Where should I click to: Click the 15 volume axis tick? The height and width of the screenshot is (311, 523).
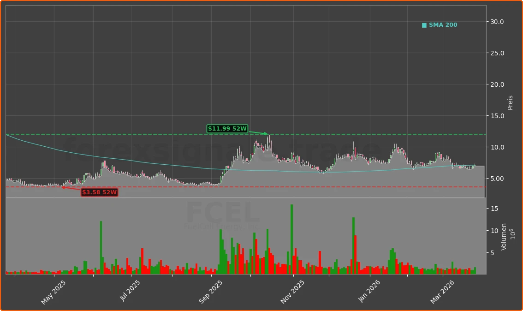(494, 209)
